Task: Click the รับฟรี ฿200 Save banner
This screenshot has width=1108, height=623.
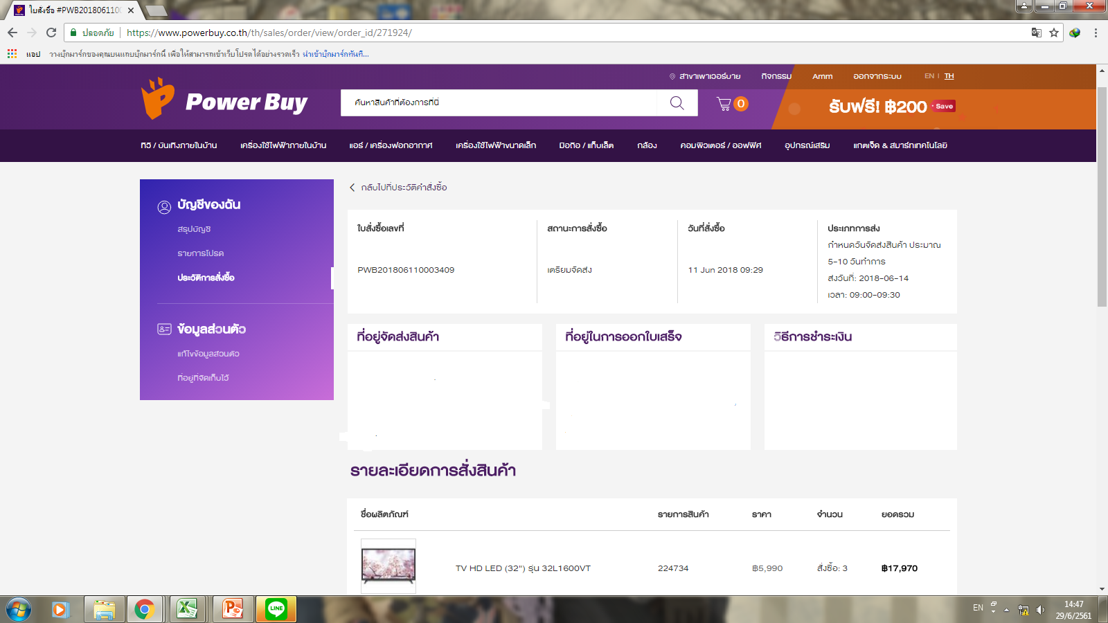Action: pyautogui.click(x=892, y=107)
